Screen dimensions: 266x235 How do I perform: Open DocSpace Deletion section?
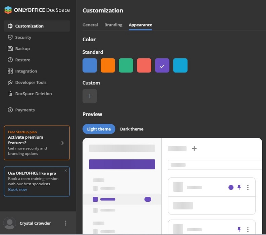(37, 94)
